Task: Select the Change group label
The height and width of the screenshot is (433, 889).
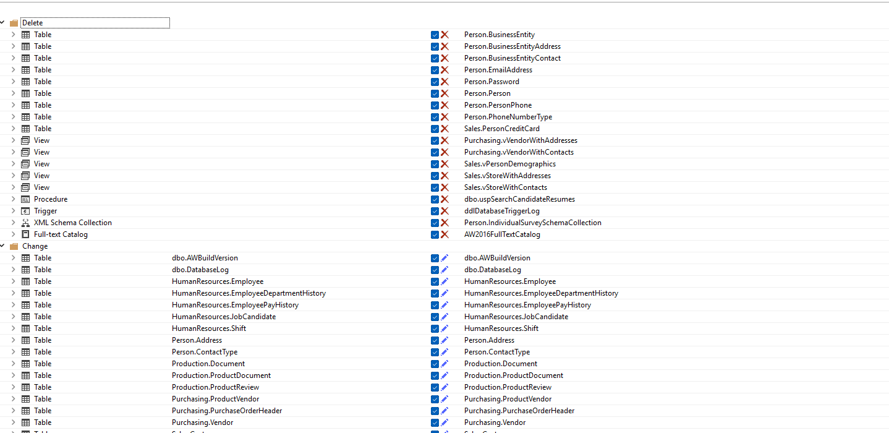Action: click(x=35, y=246)
